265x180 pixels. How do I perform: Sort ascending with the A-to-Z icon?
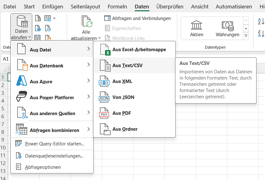click(x=261, y=22)
